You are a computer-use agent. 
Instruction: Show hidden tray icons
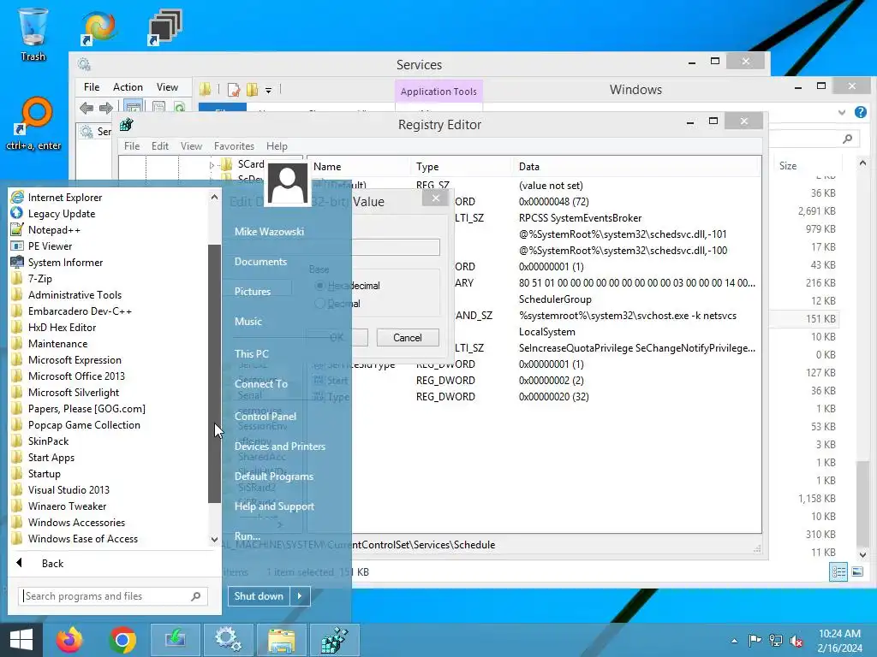[x=734, y=641]
